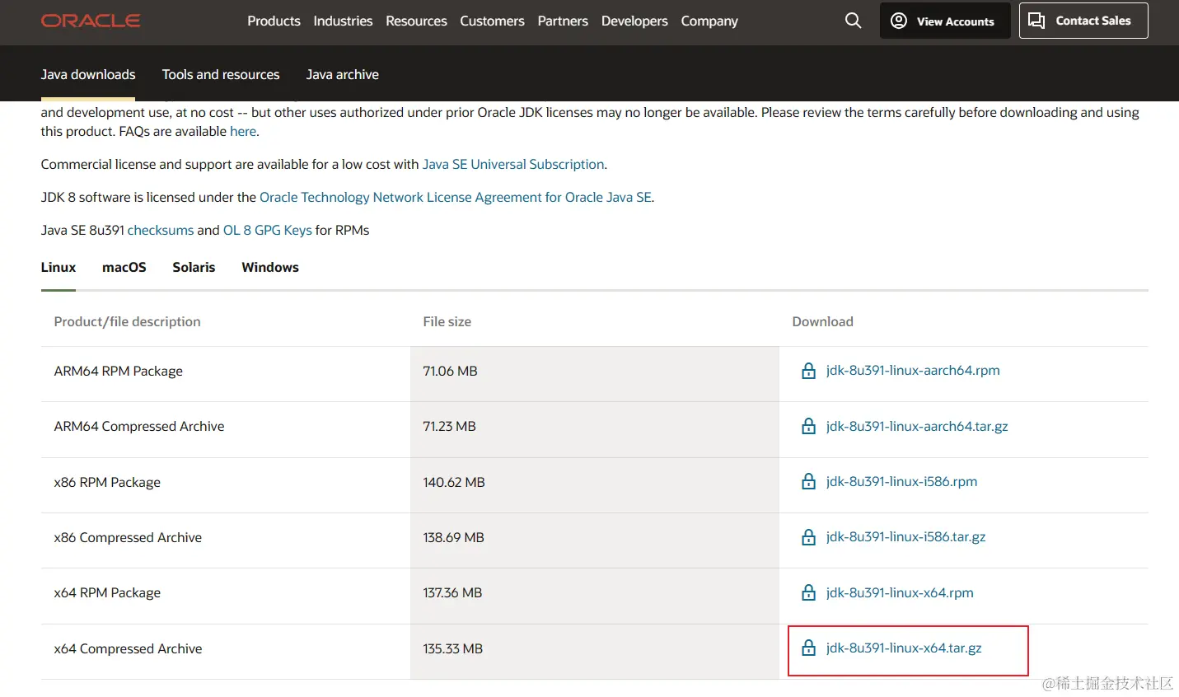This screenshot has height=697, width=1179.
Task: Download jdk-8u391-linux-i586.rpm
Action: pyautogui.click(x=901, y=481)
